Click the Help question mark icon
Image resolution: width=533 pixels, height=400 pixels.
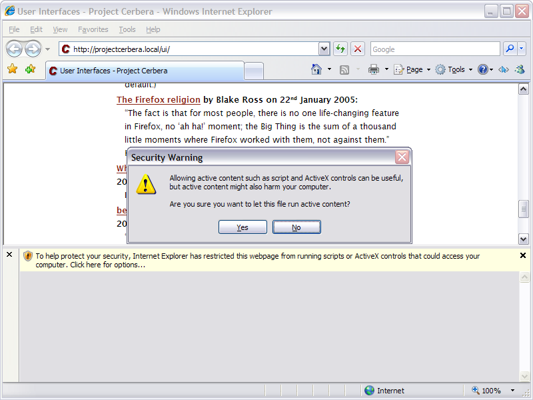click(x=483, y=69)
